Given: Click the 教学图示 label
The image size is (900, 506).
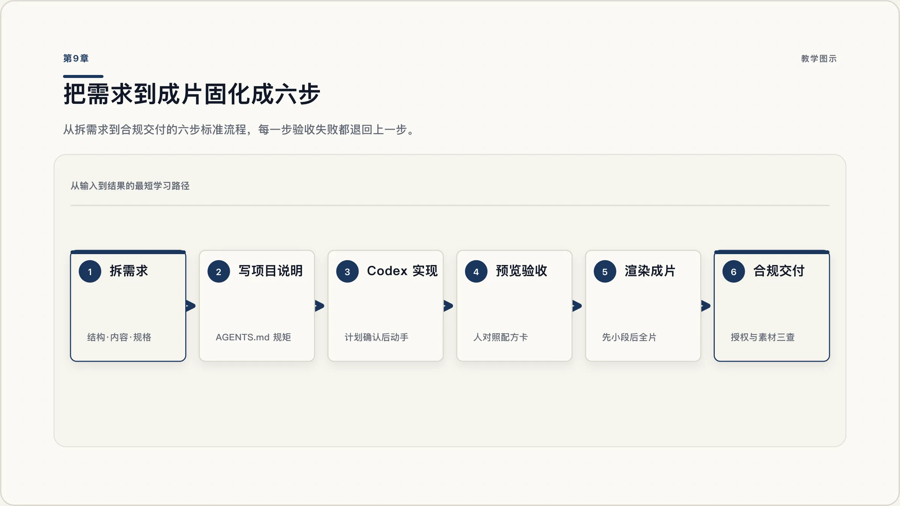Looking at the screenshot, I should [x=819, y=59].
